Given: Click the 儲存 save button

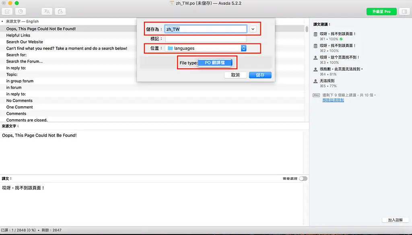Looking at the screenshot, I should [x=260, y=75].
